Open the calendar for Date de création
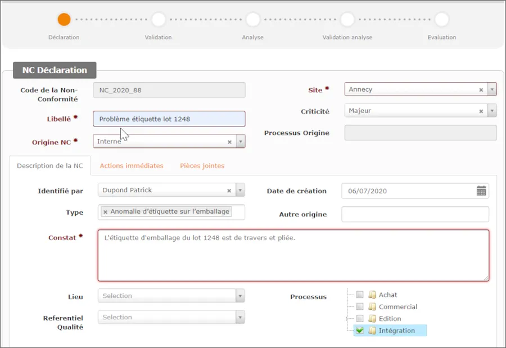 click(x=481, y=191)
